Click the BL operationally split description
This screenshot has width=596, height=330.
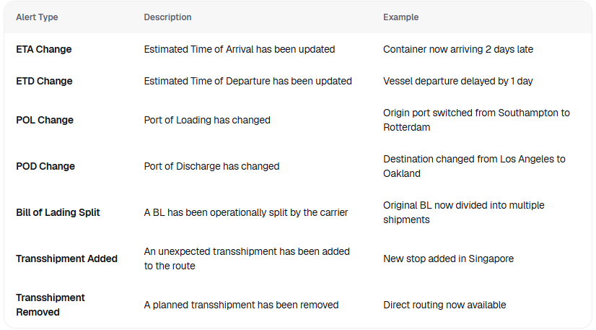246,212
